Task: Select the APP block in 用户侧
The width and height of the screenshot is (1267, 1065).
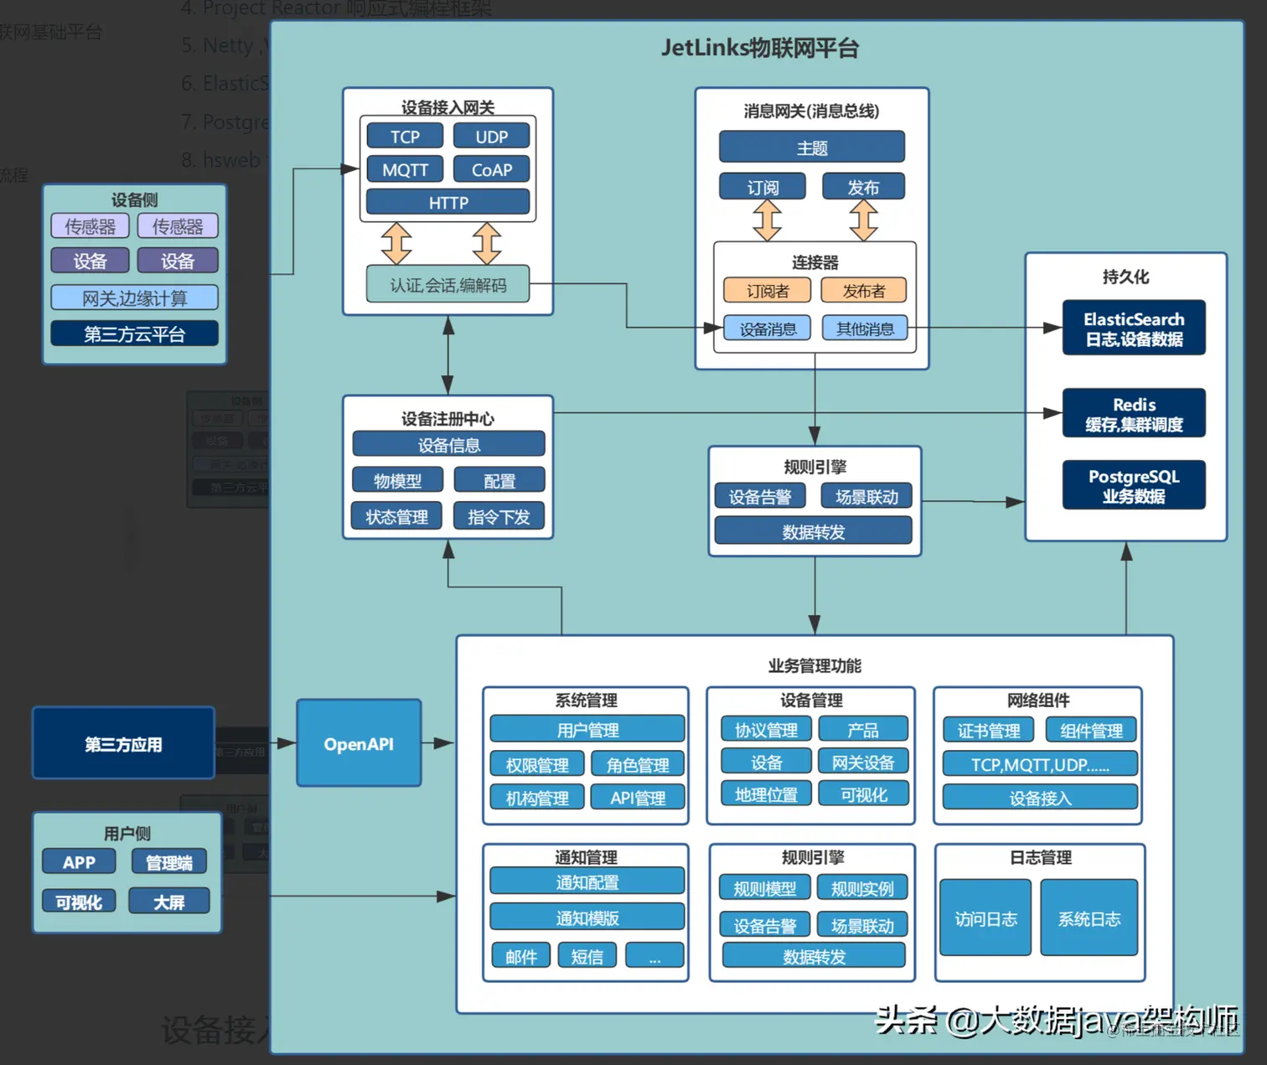Action: pyautogui.click(x=79, y=862)
